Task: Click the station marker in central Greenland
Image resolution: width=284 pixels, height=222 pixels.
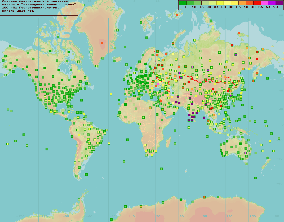Action: click(x=102, y=43)
